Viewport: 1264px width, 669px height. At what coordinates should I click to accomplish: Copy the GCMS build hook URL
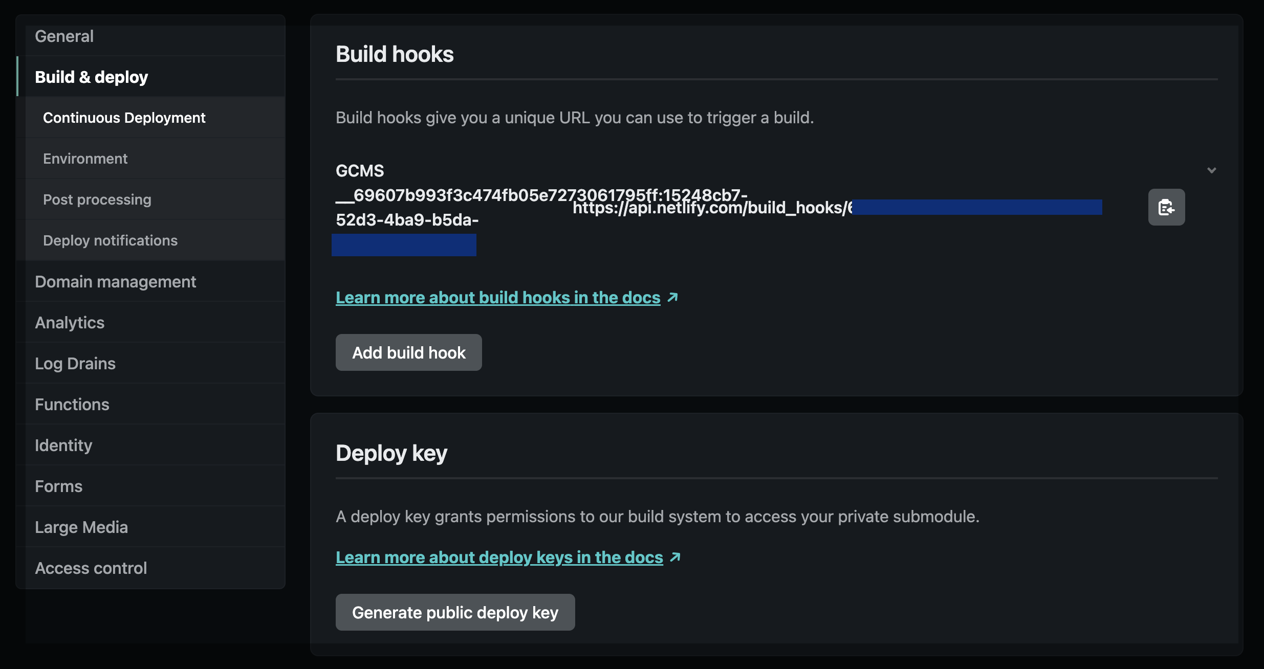[1167, 207]
